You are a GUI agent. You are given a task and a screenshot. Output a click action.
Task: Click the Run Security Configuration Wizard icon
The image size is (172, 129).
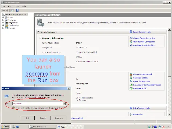(x=131, y=85)
